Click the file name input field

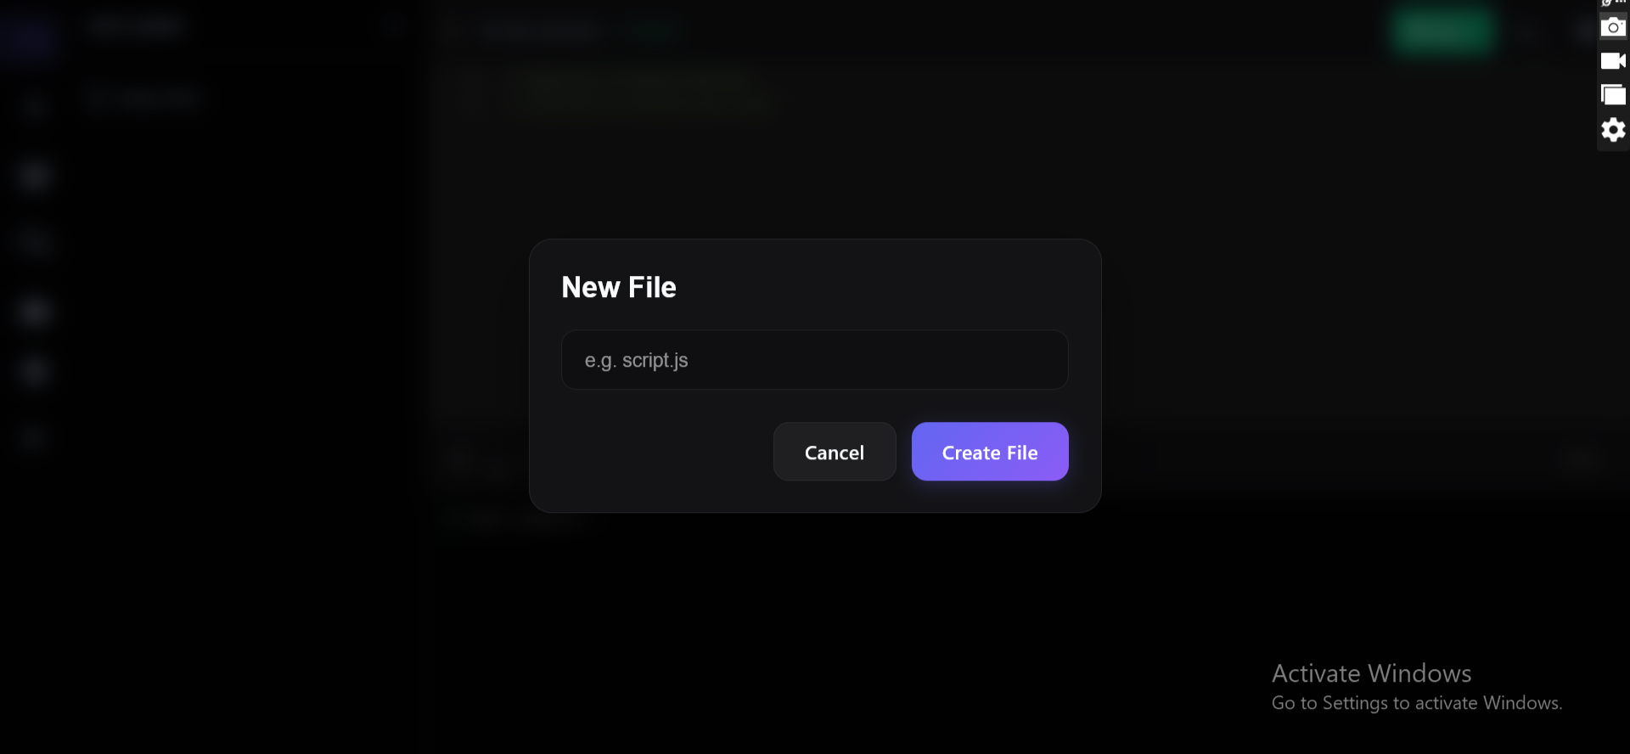[814, 360]
